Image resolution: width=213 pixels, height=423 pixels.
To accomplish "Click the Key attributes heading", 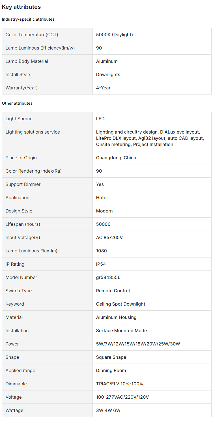I will (21, 7).
